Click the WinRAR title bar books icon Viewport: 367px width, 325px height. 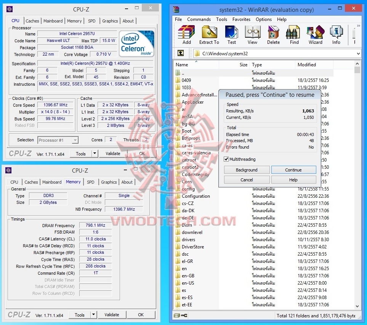176,10
